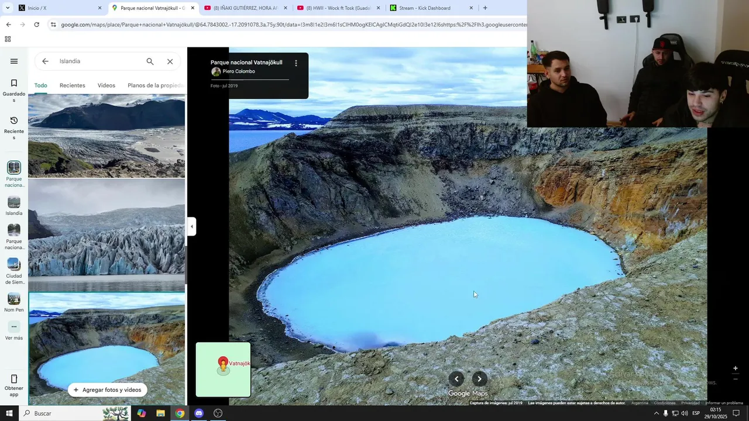Open Guardados saved places
The width and height of the screenshot is (749, 421).
coord(14,91)
